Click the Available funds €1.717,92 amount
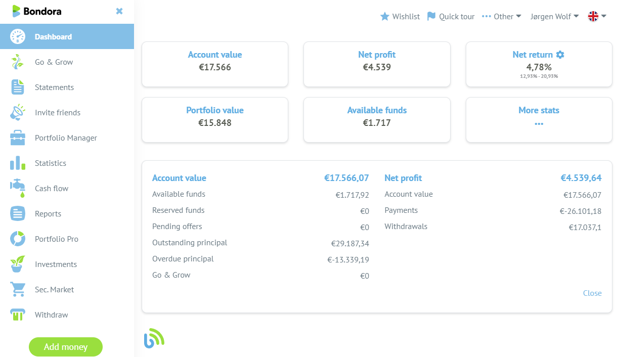Image resolution: width=617 pixels, height=357 pixels. point(352,195)
